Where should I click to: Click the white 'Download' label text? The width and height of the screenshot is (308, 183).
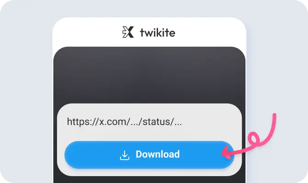(158, 154)
